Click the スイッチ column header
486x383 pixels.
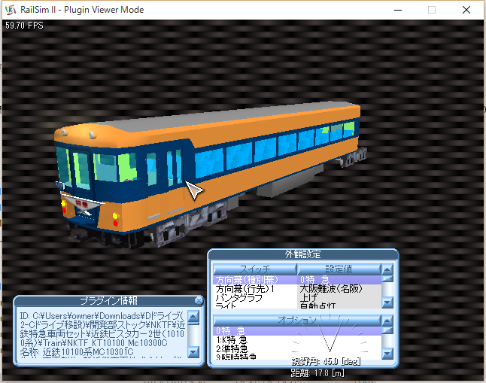(255, 269)
